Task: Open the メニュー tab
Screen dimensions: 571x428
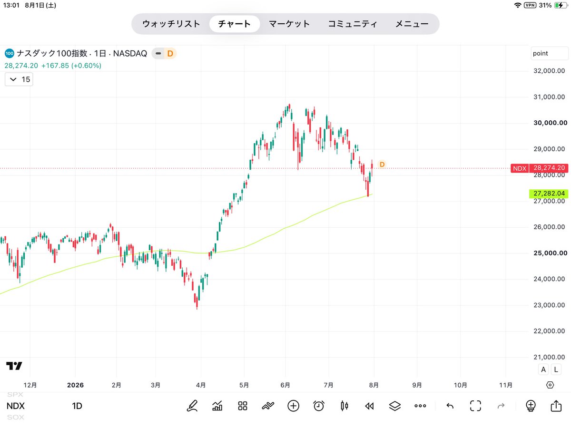Action: pos(412,24)
